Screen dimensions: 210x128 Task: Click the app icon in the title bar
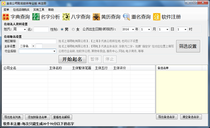(3, 3)
